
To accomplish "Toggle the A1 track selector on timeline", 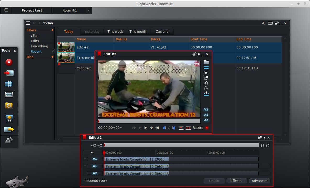I will pos(95,166).
